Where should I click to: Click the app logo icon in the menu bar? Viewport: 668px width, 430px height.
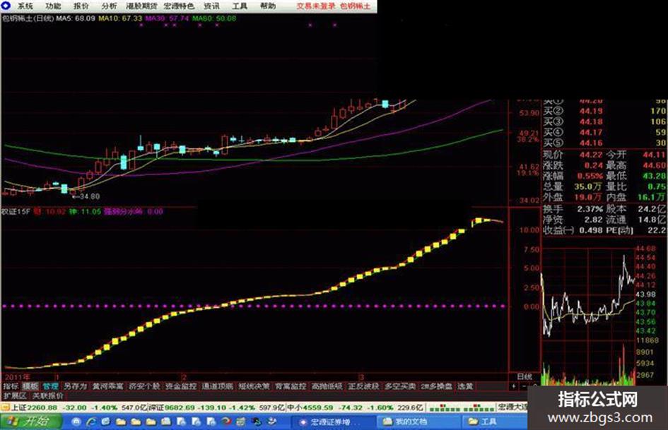pyautogui.click(x=6, y=6)
